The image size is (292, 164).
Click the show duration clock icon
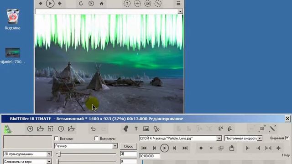(61, 128)
